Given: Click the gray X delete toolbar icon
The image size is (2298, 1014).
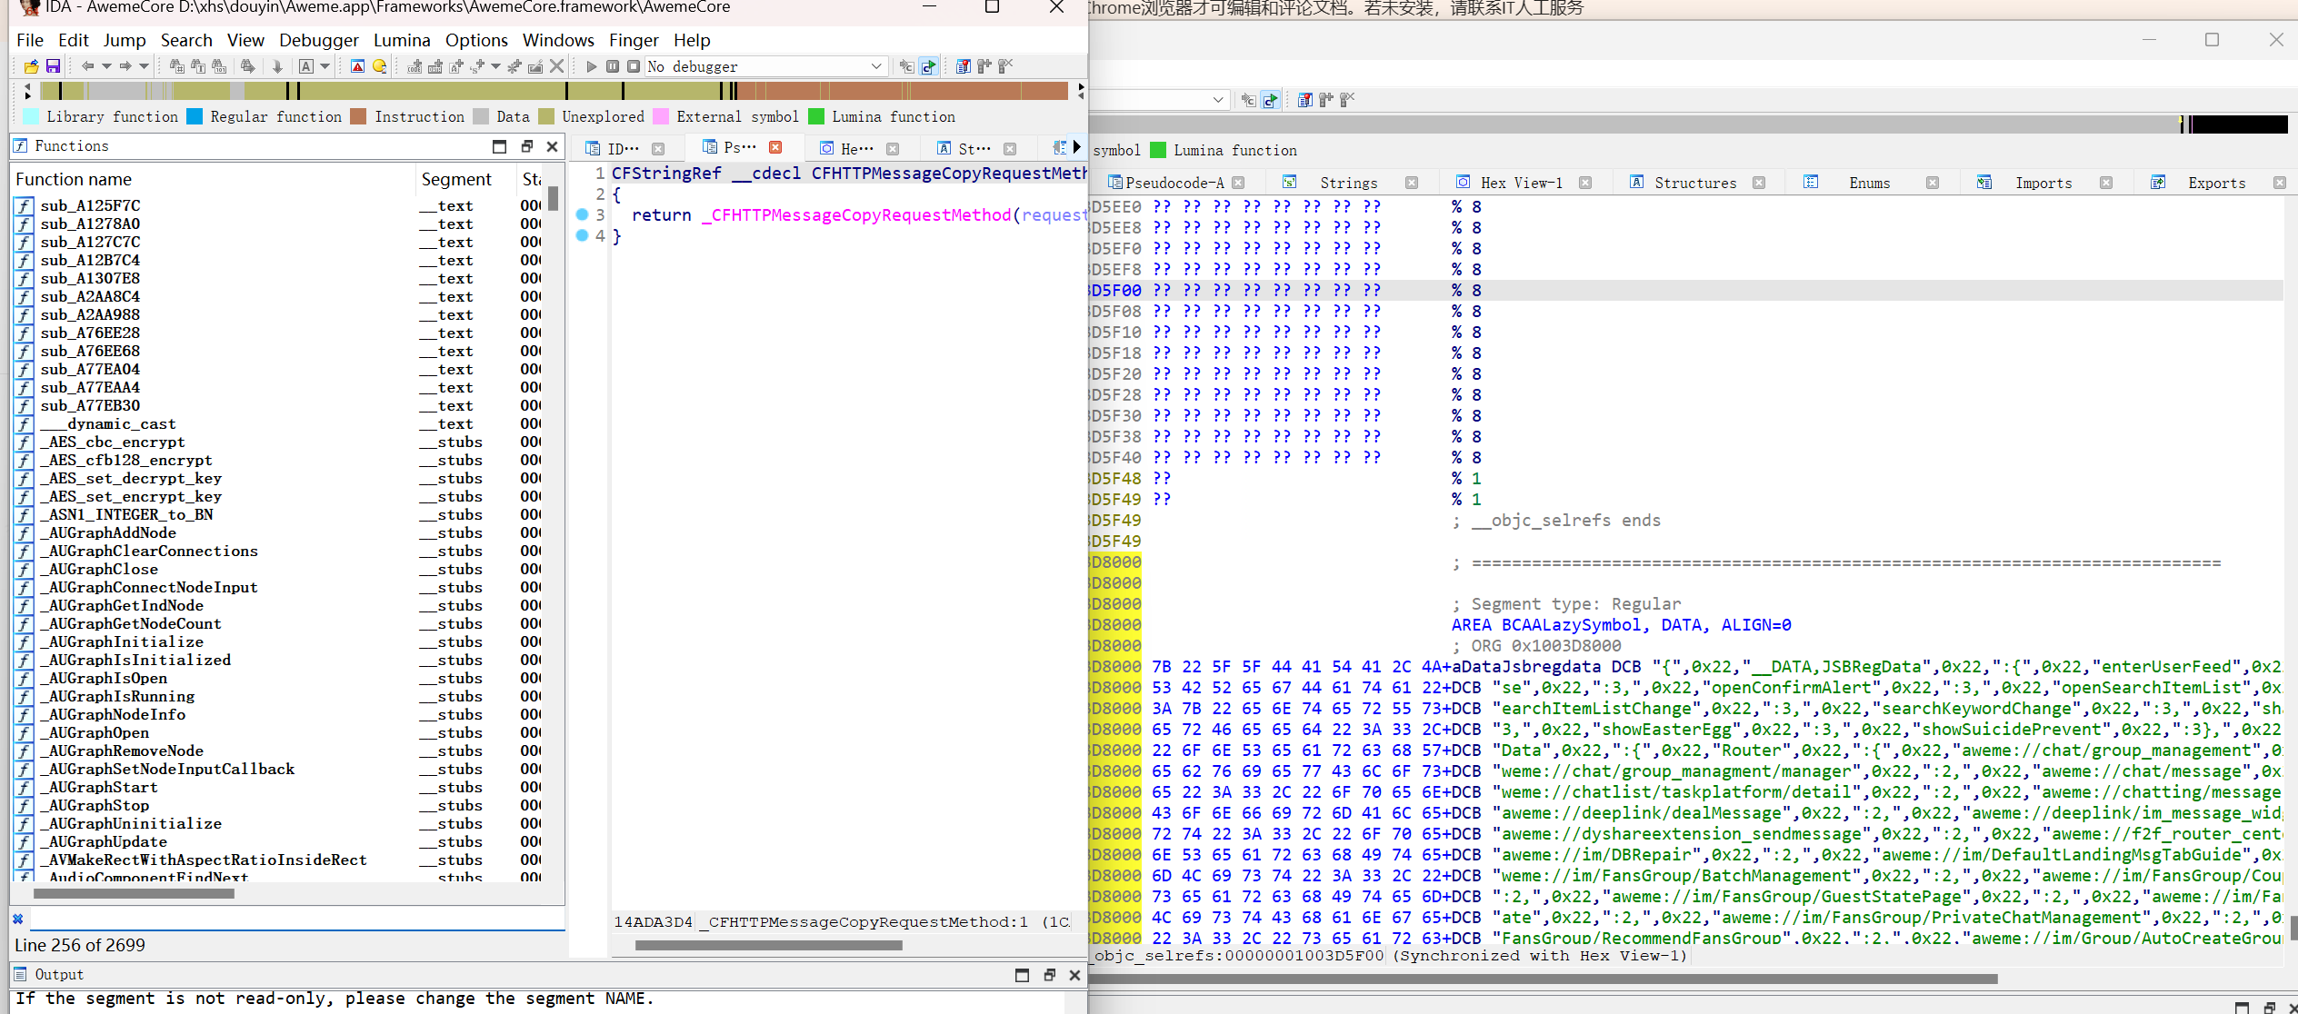Looking at the screenshot, I should (x=557, y=66).
